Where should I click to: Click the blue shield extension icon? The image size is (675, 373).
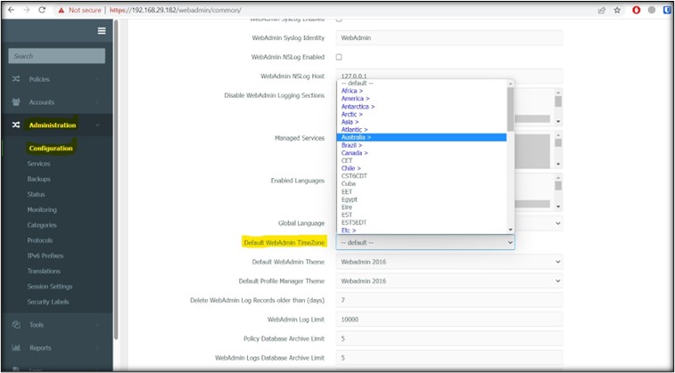pos(652,10)
